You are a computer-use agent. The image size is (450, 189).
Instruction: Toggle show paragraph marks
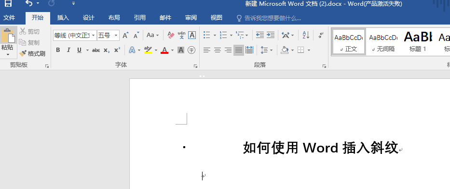[x=321, y=35]
